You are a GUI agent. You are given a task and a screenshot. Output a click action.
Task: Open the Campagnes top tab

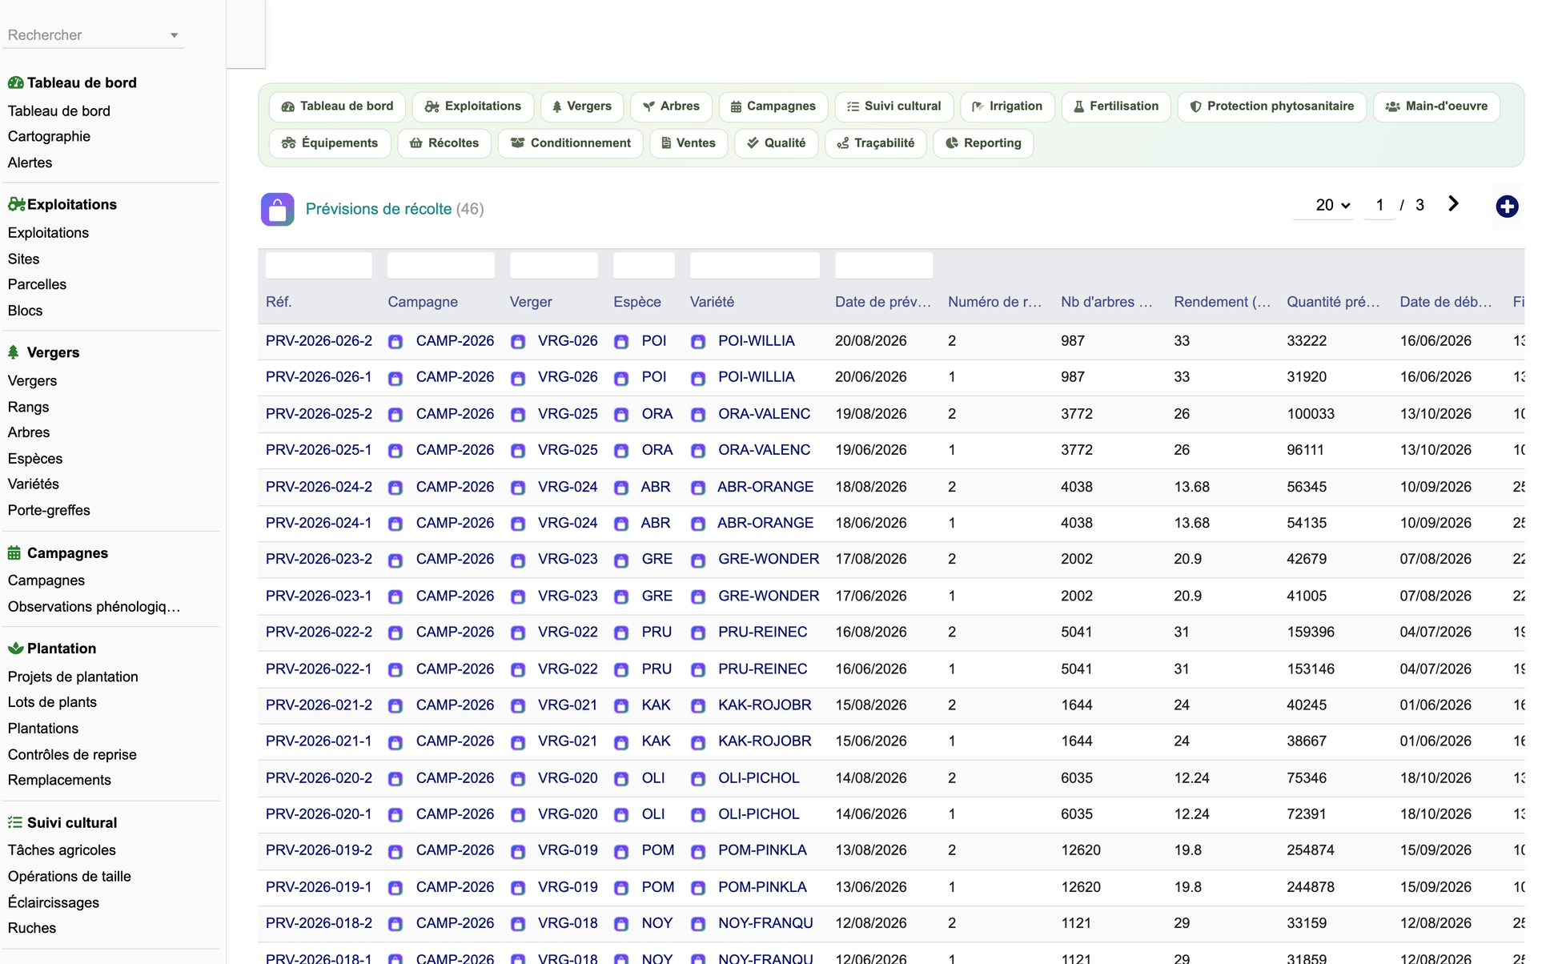(x=773, y=106)
